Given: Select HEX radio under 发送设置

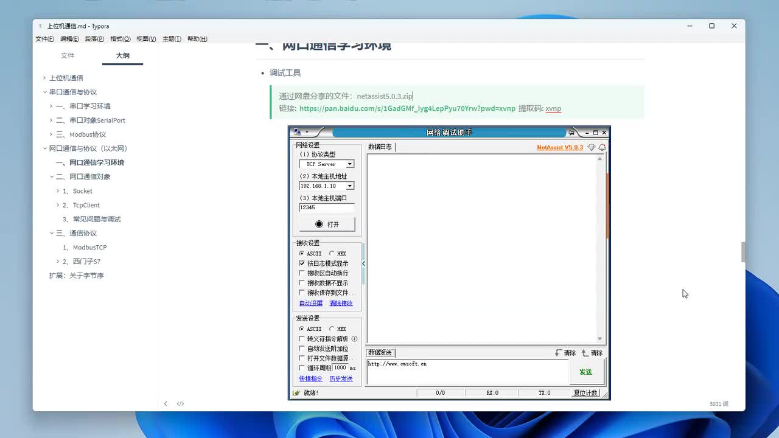Looking at the screenshot, I should pos(332,329).
